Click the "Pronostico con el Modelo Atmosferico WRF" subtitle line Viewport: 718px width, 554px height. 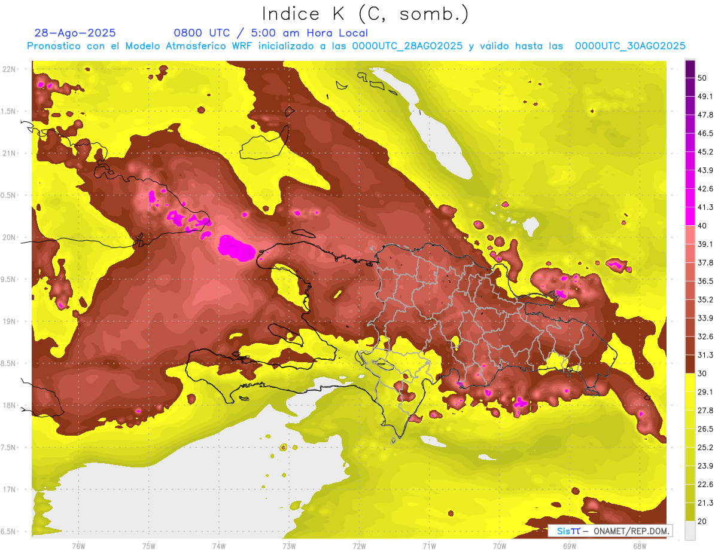(356, 46)
